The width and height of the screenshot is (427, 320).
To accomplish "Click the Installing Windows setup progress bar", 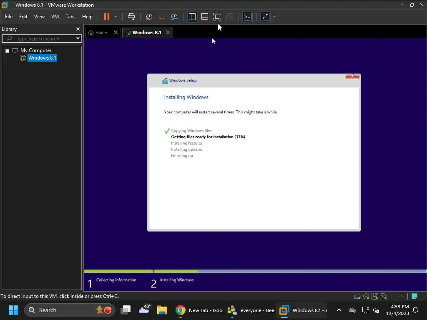I will (x=290, y=271).
